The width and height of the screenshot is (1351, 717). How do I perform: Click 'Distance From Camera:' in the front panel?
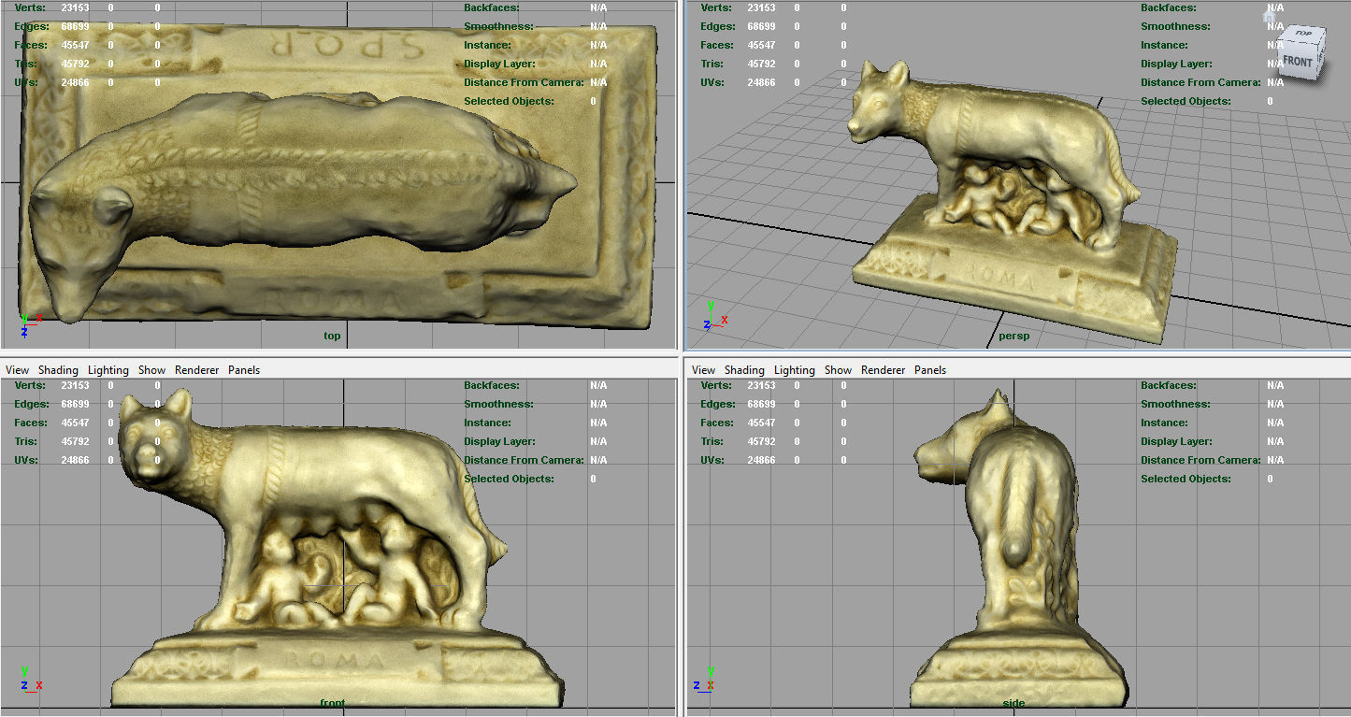coord(524,460)
